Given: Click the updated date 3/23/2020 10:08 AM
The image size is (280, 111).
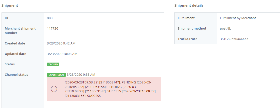Looking at the screenshot, I should click(62, 54).
